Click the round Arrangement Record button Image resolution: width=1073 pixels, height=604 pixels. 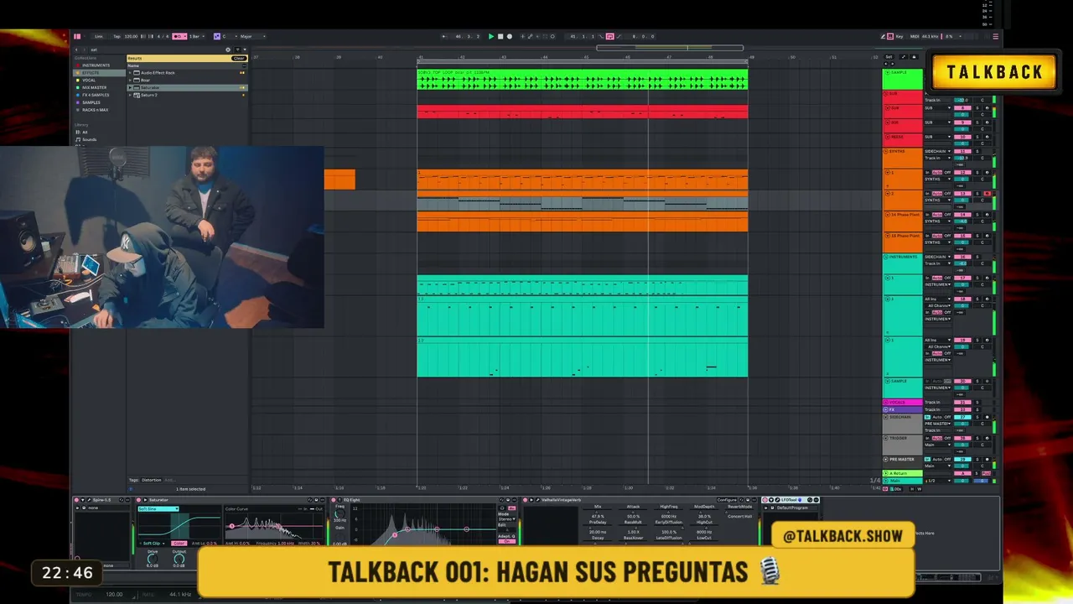509,36
